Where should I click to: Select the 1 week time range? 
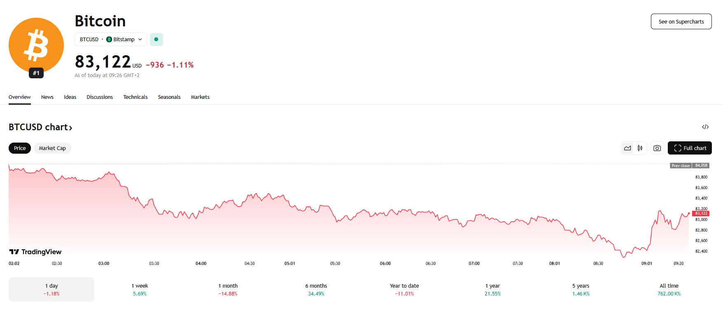click(x=140, y=289)
